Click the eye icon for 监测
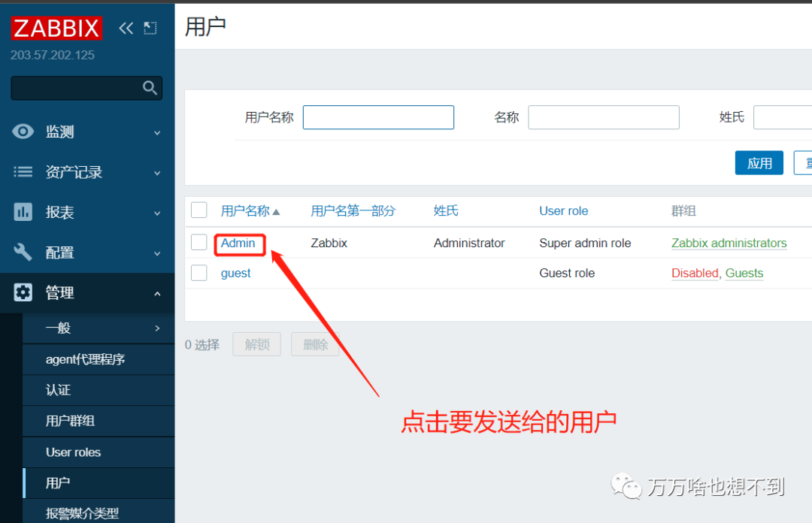The height and width of the screenshot is (523, 812). click(x=23, y=132)
